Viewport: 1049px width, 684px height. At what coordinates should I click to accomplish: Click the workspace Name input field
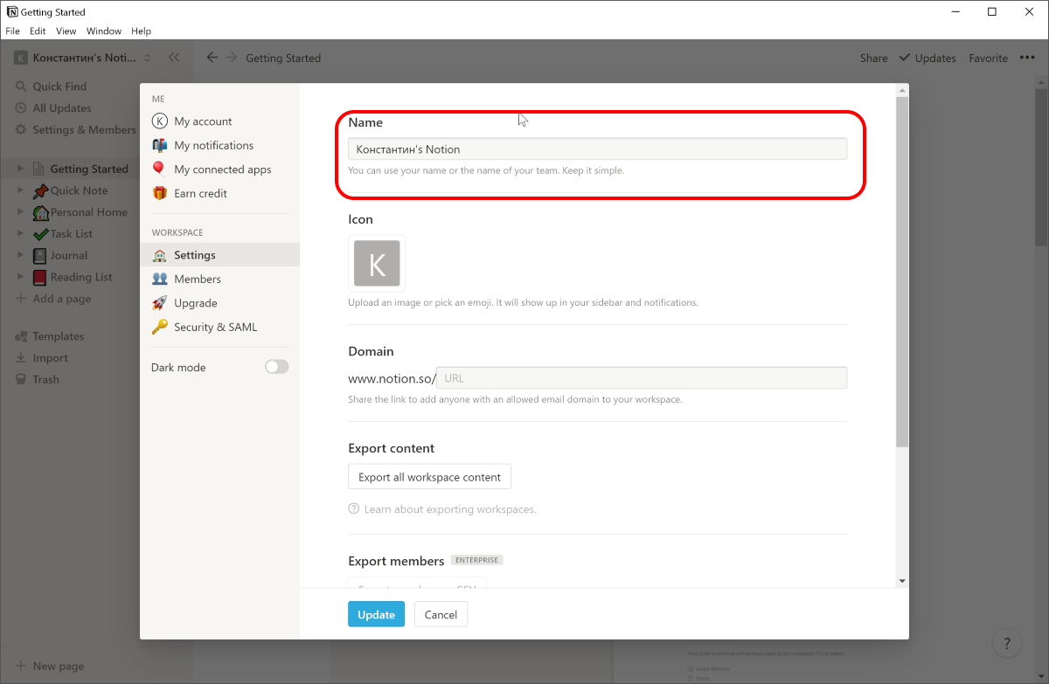pyautogui.click(x=597, y=149)
